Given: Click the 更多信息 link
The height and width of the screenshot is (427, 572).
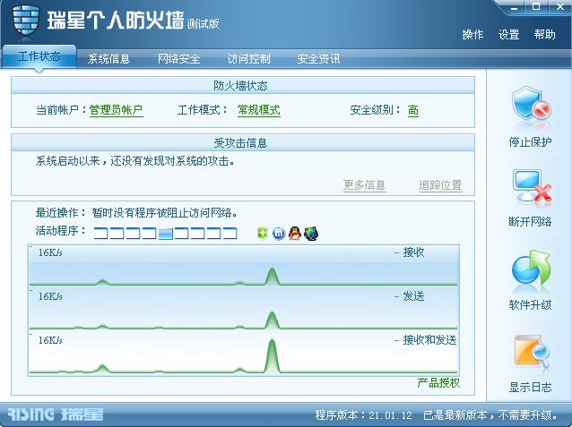Looking at the screenshot, I should (x=364, y=185).
